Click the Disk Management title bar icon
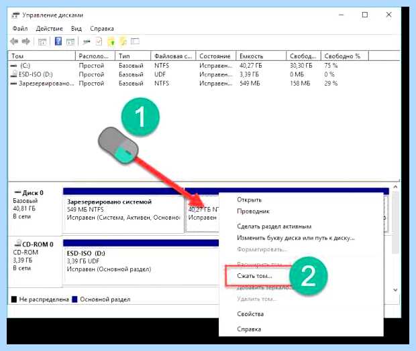 [x=15, y=15]
